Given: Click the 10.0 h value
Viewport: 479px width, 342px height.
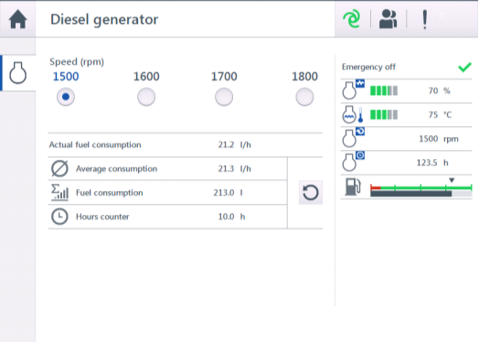Looking at the screenshot, I should pyautogui.click(x=231, y=217).
